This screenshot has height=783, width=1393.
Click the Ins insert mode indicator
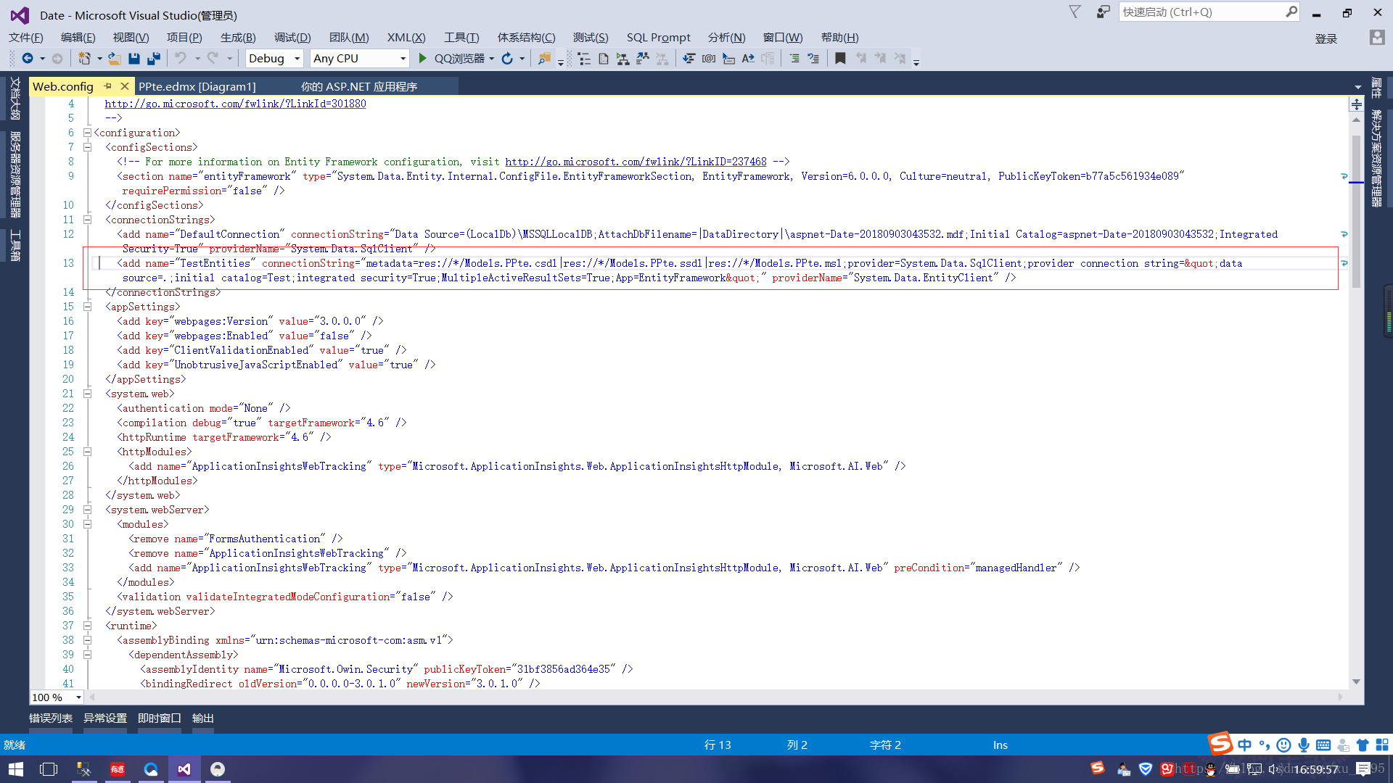[1000, 745]
